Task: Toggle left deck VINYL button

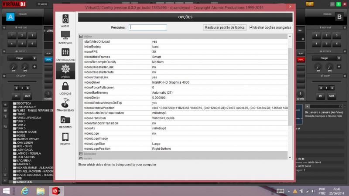Action: pos(48,60)
